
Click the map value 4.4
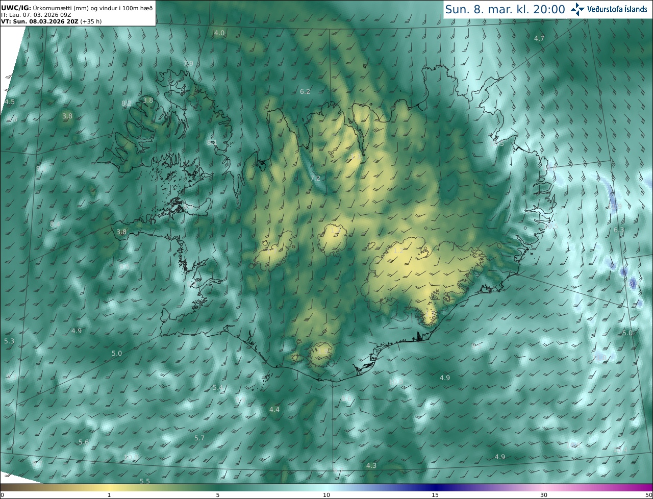[x=274, y=409]
